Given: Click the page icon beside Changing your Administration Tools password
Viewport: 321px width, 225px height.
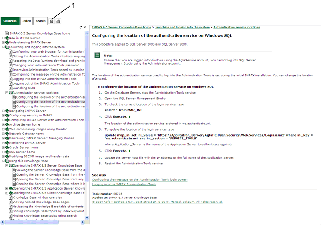Looking at the screenshot, I should point(10,65).
